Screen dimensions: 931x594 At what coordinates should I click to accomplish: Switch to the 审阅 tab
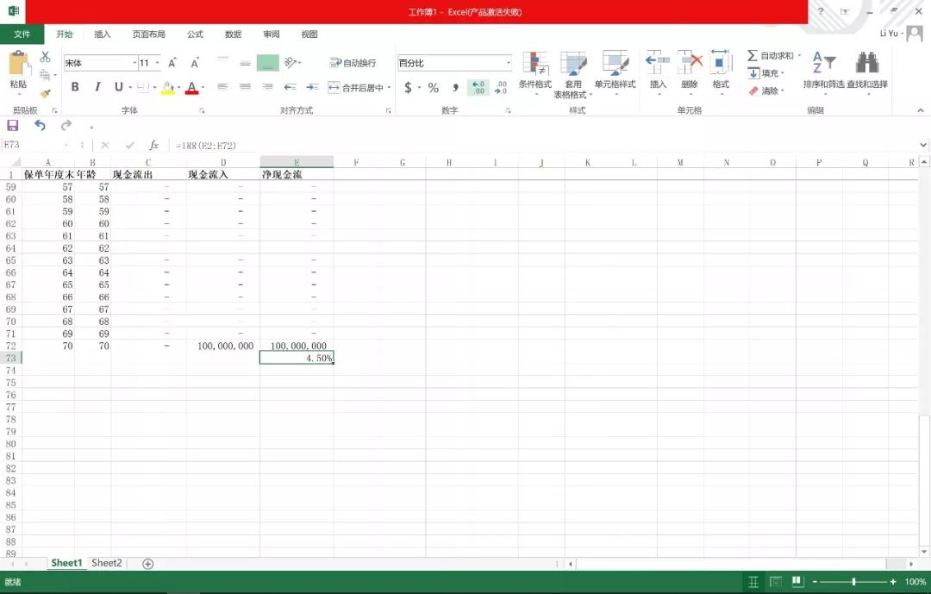coord(272,34)
